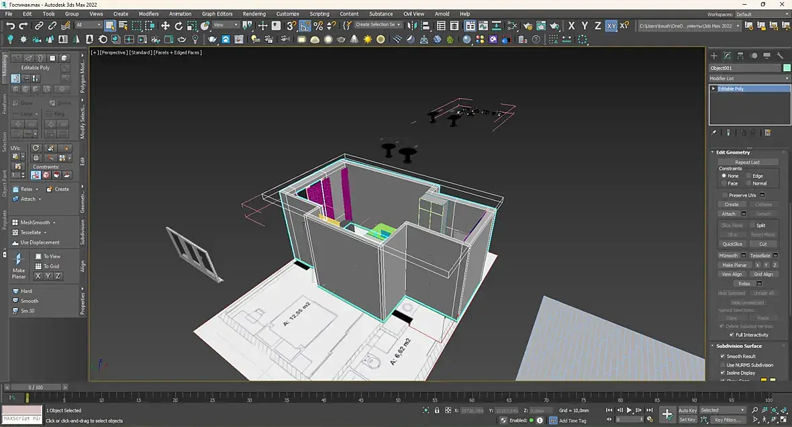Open the Rendering menu
792x427 pixels.
click(254, 13)
